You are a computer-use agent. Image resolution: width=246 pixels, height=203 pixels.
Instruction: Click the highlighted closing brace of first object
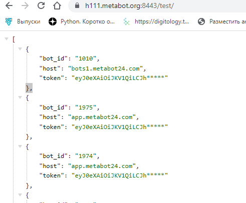[x=29, y=88]
